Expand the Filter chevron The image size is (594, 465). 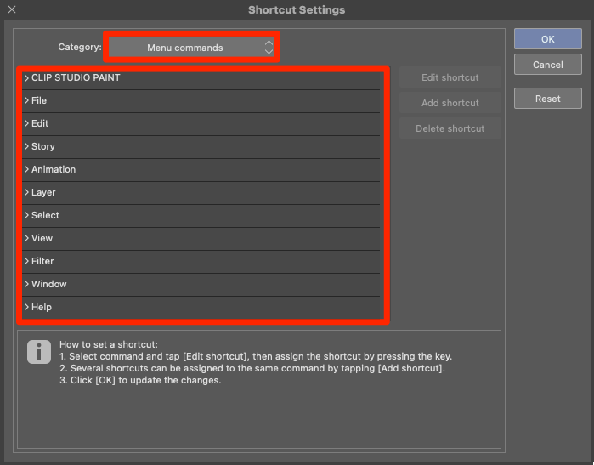[26, 261]
